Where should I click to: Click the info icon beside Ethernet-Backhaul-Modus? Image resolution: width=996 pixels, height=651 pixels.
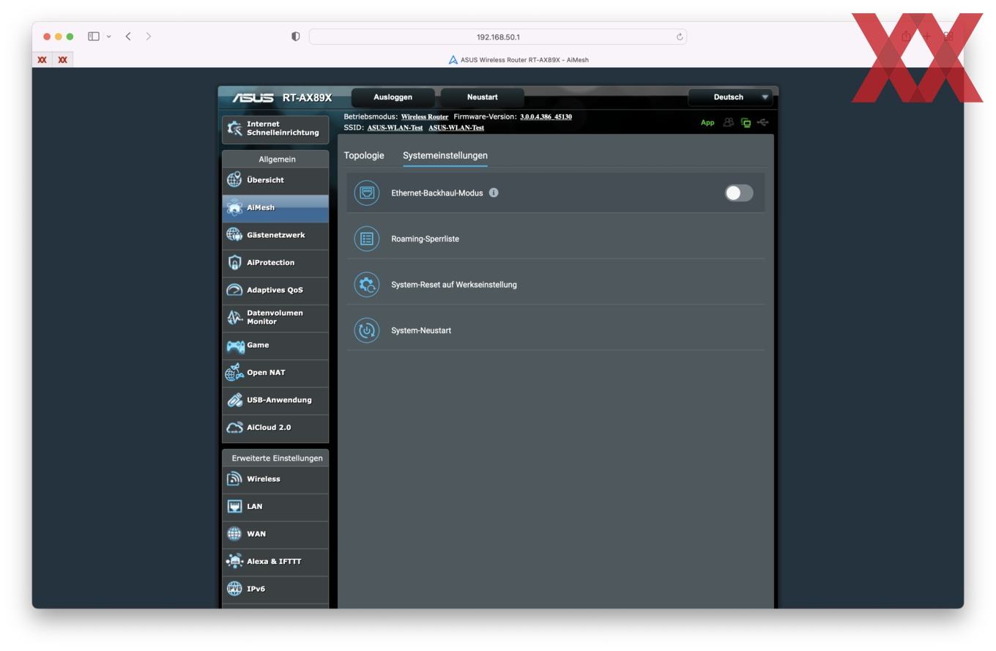coord(494,193)
